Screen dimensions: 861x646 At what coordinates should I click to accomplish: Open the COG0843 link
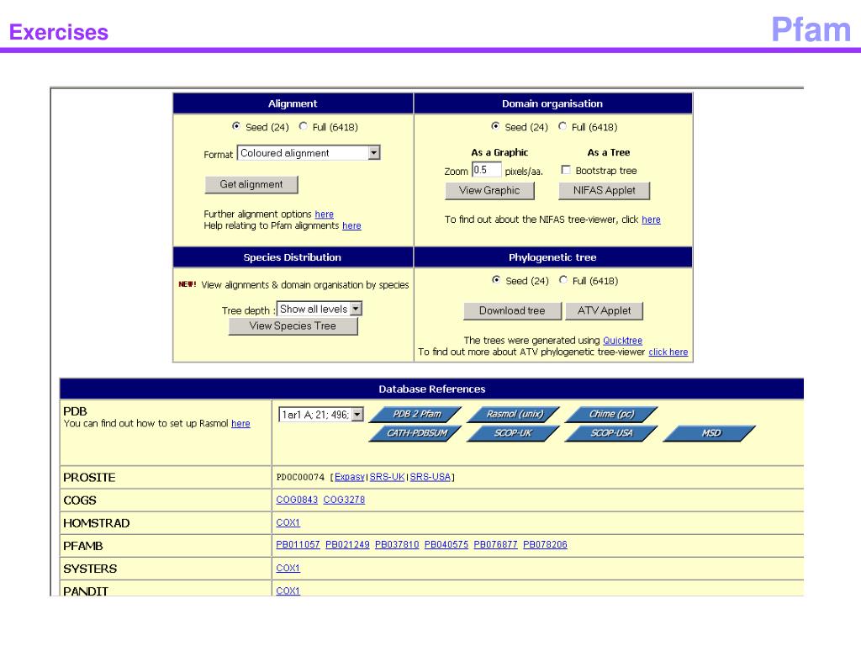297,500
